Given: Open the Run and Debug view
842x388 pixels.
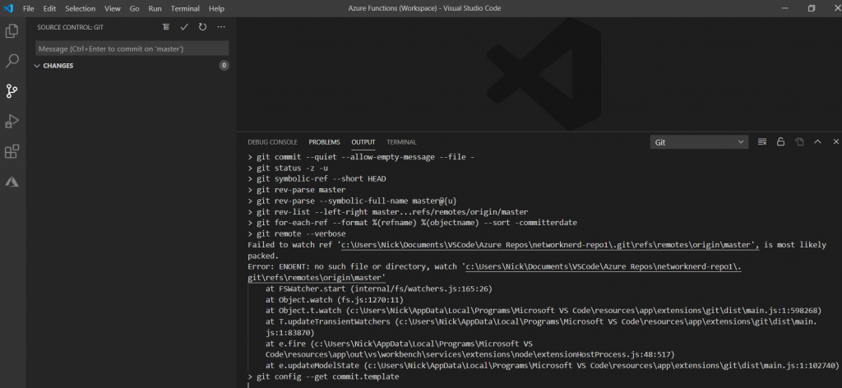Looking at the screenshot, I should [x=12, y=122].
